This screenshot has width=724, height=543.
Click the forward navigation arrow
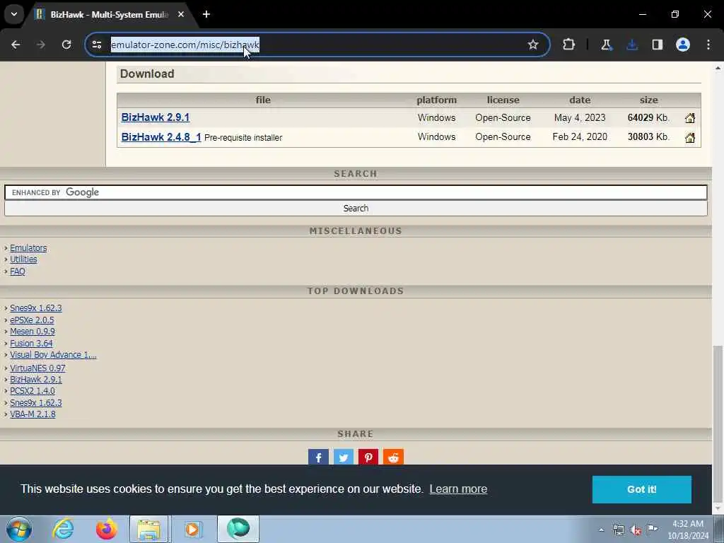pos(41,45)
